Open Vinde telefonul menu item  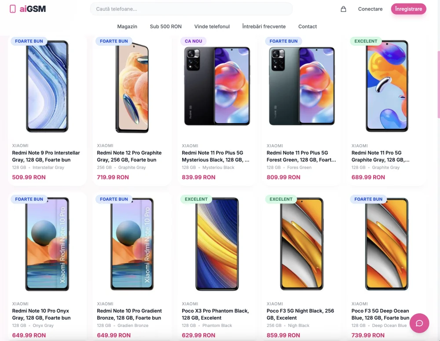(212, 26)
